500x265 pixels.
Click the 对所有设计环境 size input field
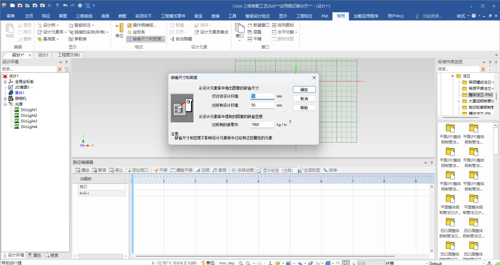pyautogui.click(x=262, y=106)
